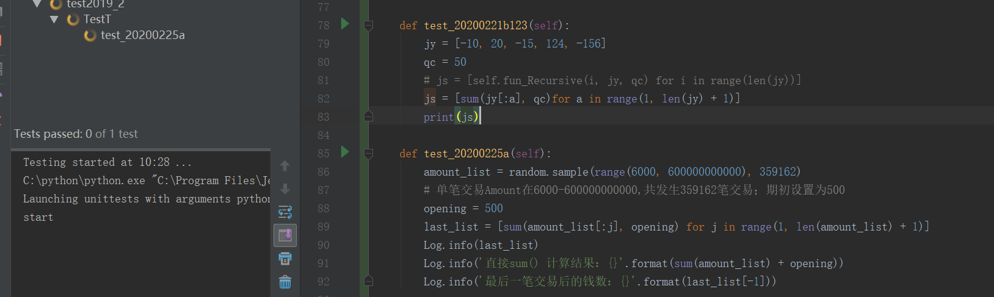Click the 'amount_list = random.sample' line
The width and height of the screenshot is (994, 297).
[x=612, y=172]
